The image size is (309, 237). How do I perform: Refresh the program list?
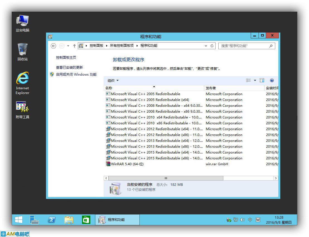pos(212,46)
